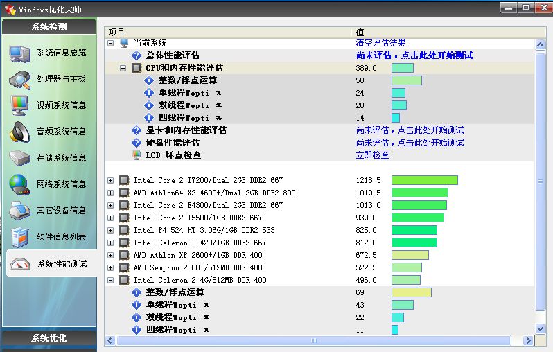
Task: Open 视频系统信息 monitor icon
Action: 19,105
